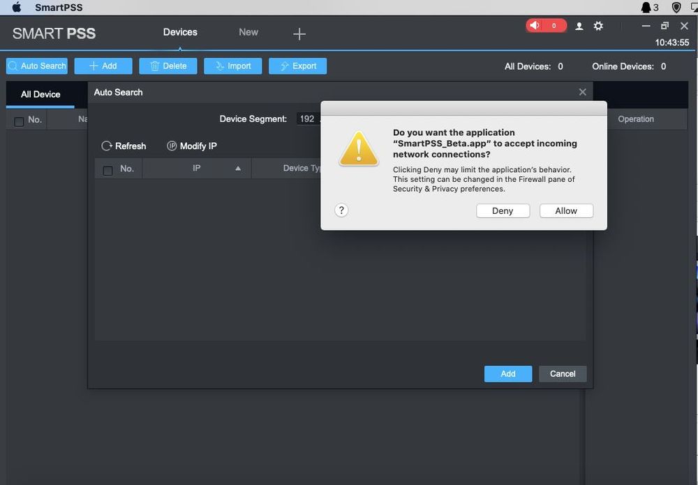Click the Online Devices count label

coord(629,66)
